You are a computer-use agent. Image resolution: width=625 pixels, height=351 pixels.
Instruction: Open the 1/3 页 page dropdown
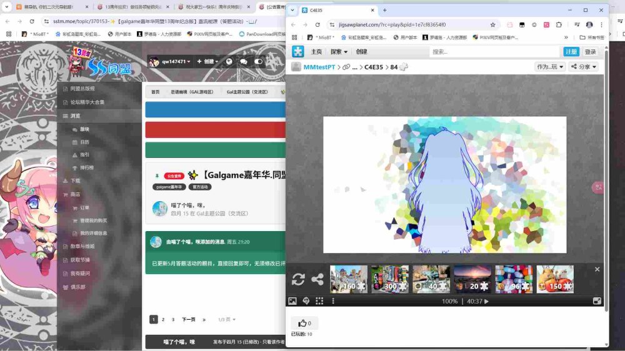tap(226, 320)
